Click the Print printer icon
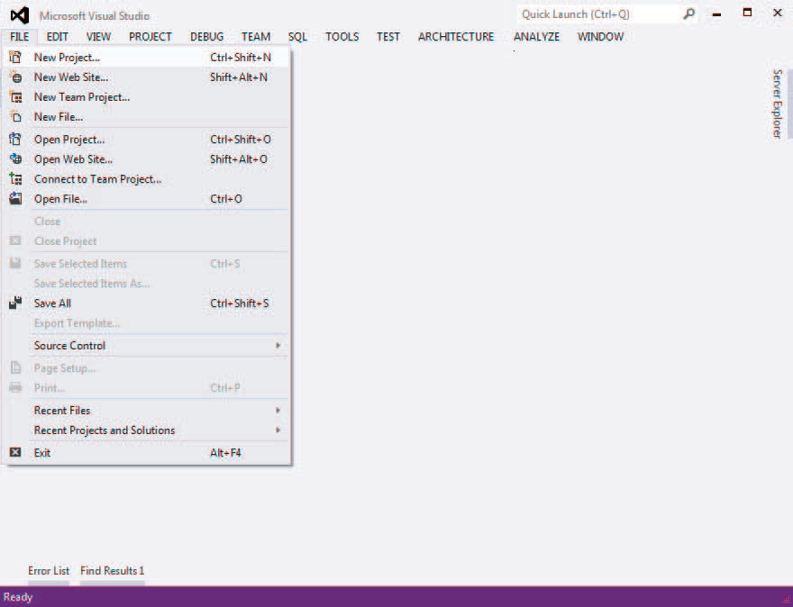Viewport: 793px width, 607px height. 15,387
